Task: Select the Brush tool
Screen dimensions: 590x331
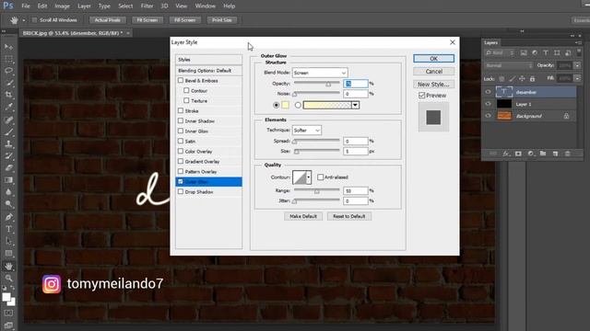Action: pyautogui.click(x=8, y=132)
